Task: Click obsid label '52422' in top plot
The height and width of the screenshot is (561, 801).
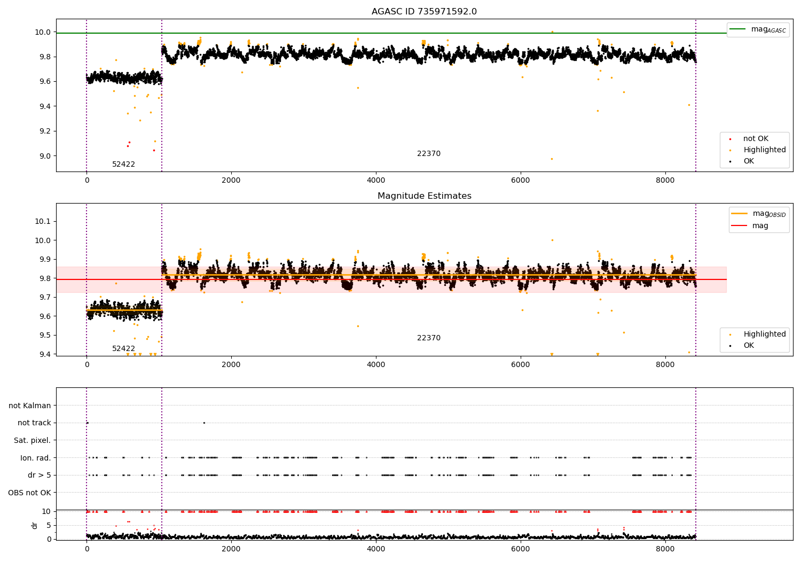Action: click(x=123, y=165)
